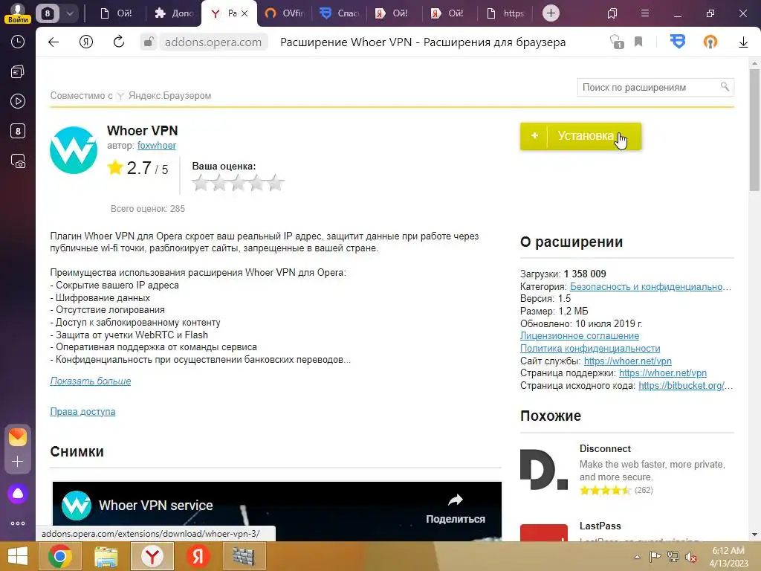This screenshot has width=761, height=571.
Task: Switch to the OVfin tab
Action: click(x=284, y=13)
